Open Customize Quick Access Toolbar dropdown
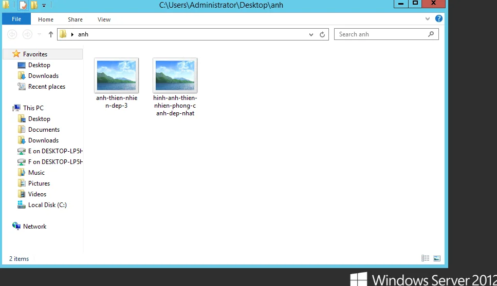The width and height of the screenshot is (497, 286). (44, 6)
